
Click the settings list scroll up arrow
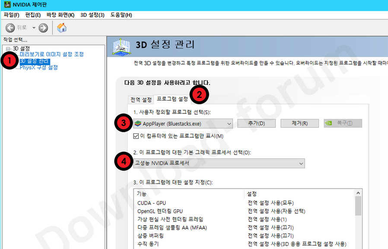pos(358,193)
